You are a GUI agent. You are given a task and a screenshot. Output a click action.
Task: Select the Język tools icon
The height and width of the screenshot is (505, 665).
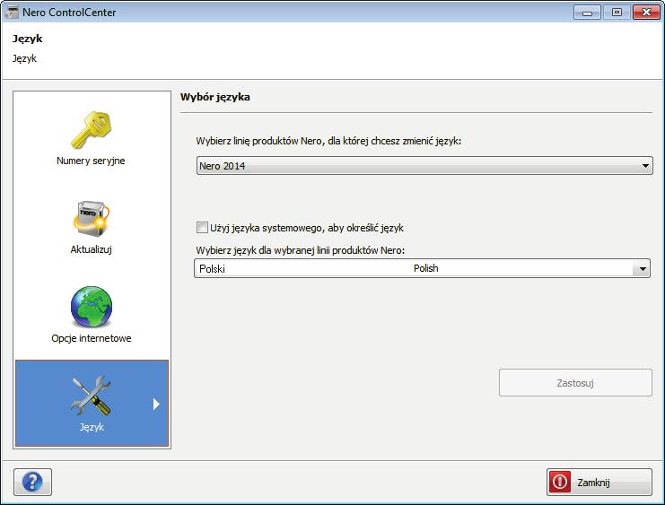pos(92,396)
